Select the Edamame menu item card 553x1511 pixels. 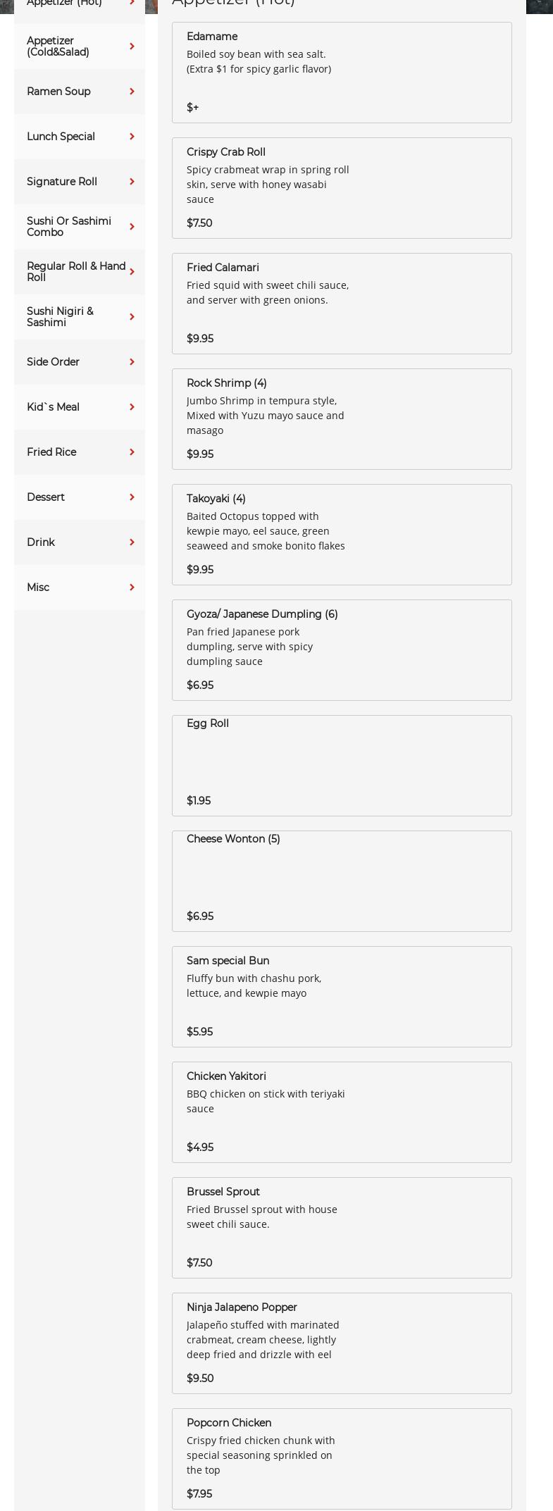(342, 73)
